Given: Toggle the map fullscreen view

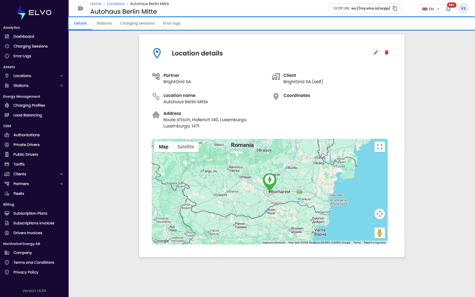Looking at the screenshot, I should (380, 147).
